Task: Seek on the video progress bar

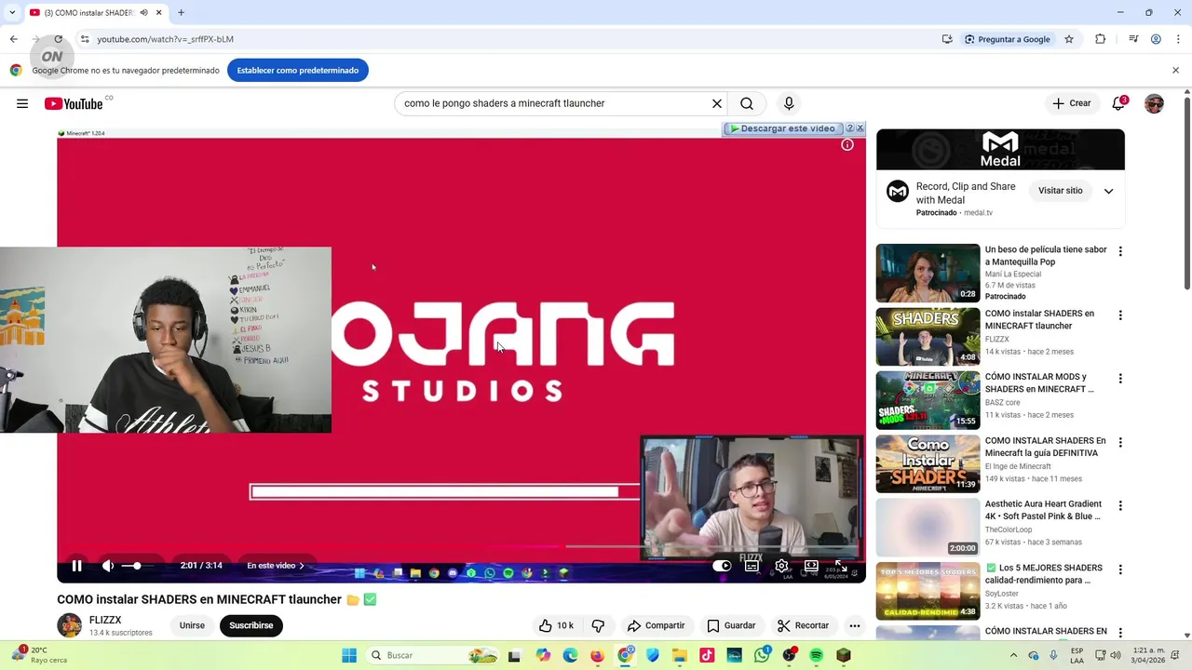Action: pyautogui.click(x=461, y=546)
